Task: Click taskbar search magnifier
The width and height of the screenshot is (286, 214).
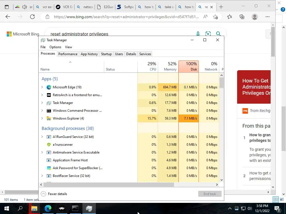Action: (x=20, y=208)
